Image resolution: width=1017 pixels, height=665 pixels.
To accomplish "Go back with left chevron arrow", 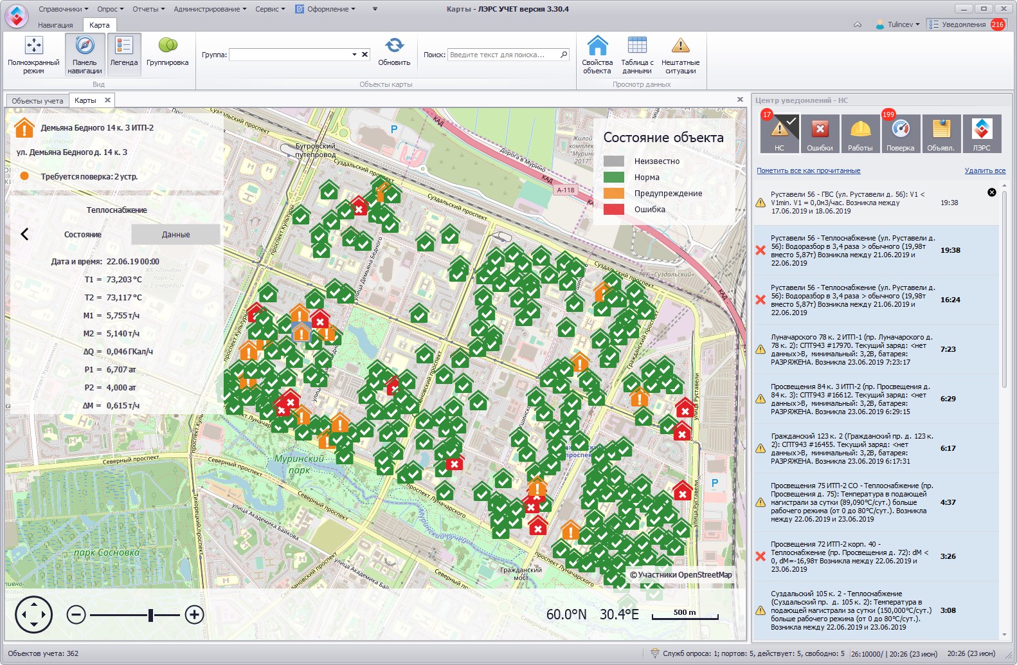I will (x=24, y=234).
